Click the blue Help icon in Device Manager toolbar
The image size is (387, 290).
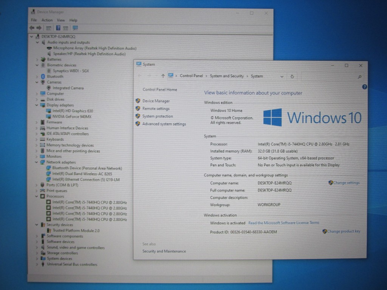[58, 28]
